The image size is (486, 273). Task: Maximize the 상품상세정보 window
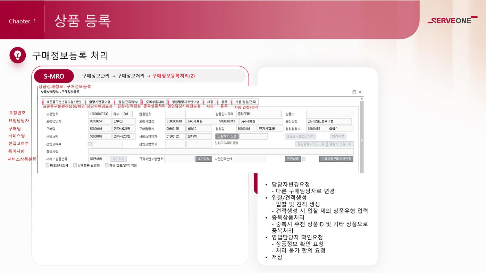[x=354, y=92]
